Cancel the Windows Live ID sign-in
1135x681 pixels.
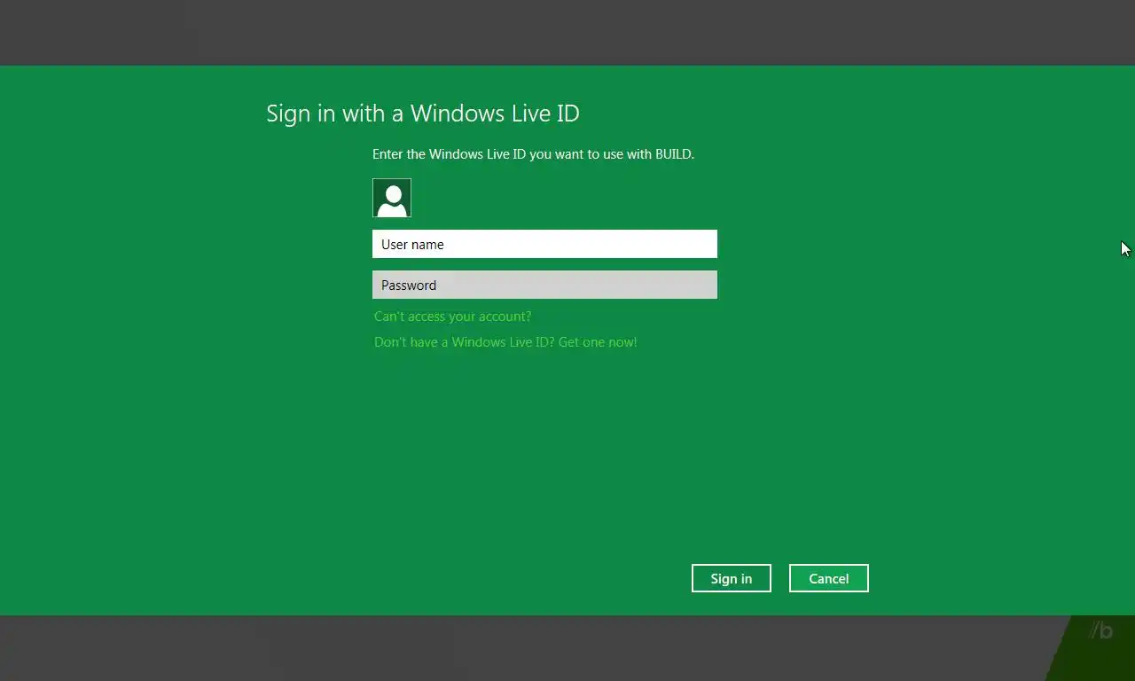[829, 578]
